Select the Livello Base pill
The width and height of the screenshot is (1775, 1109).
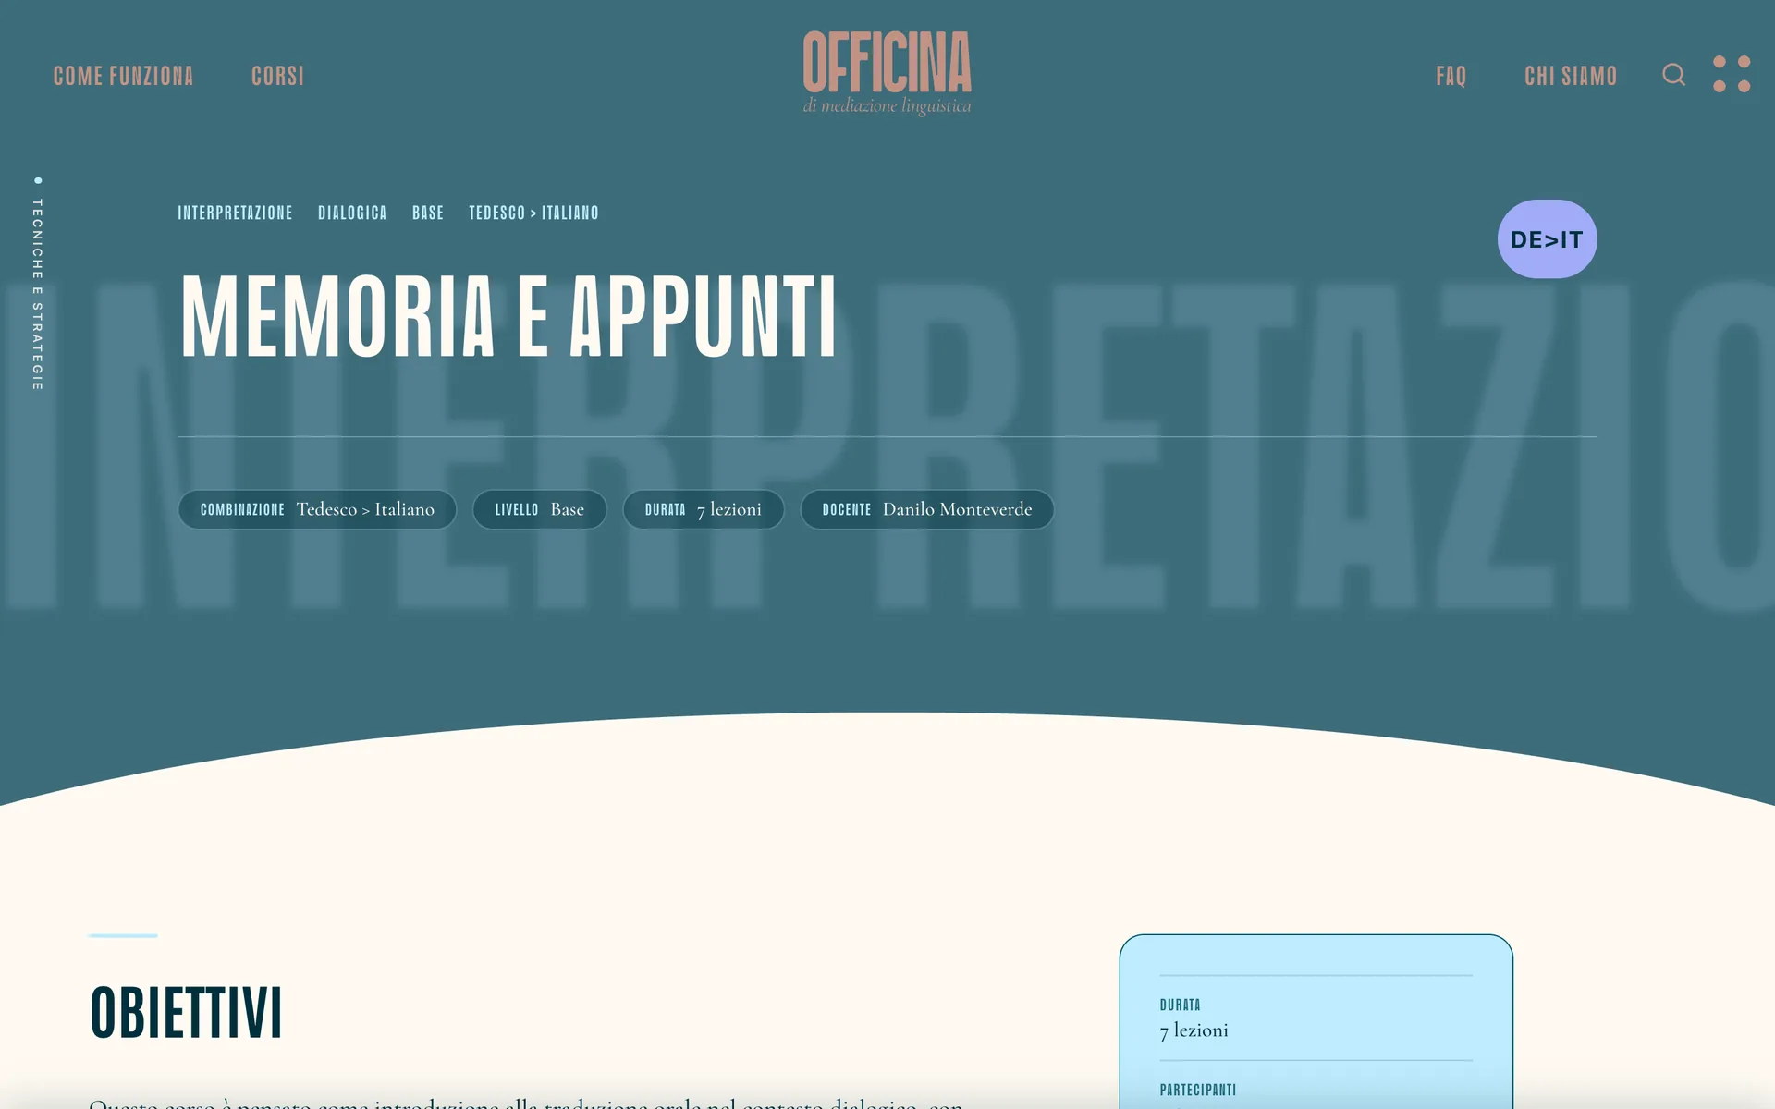(540, 509)
